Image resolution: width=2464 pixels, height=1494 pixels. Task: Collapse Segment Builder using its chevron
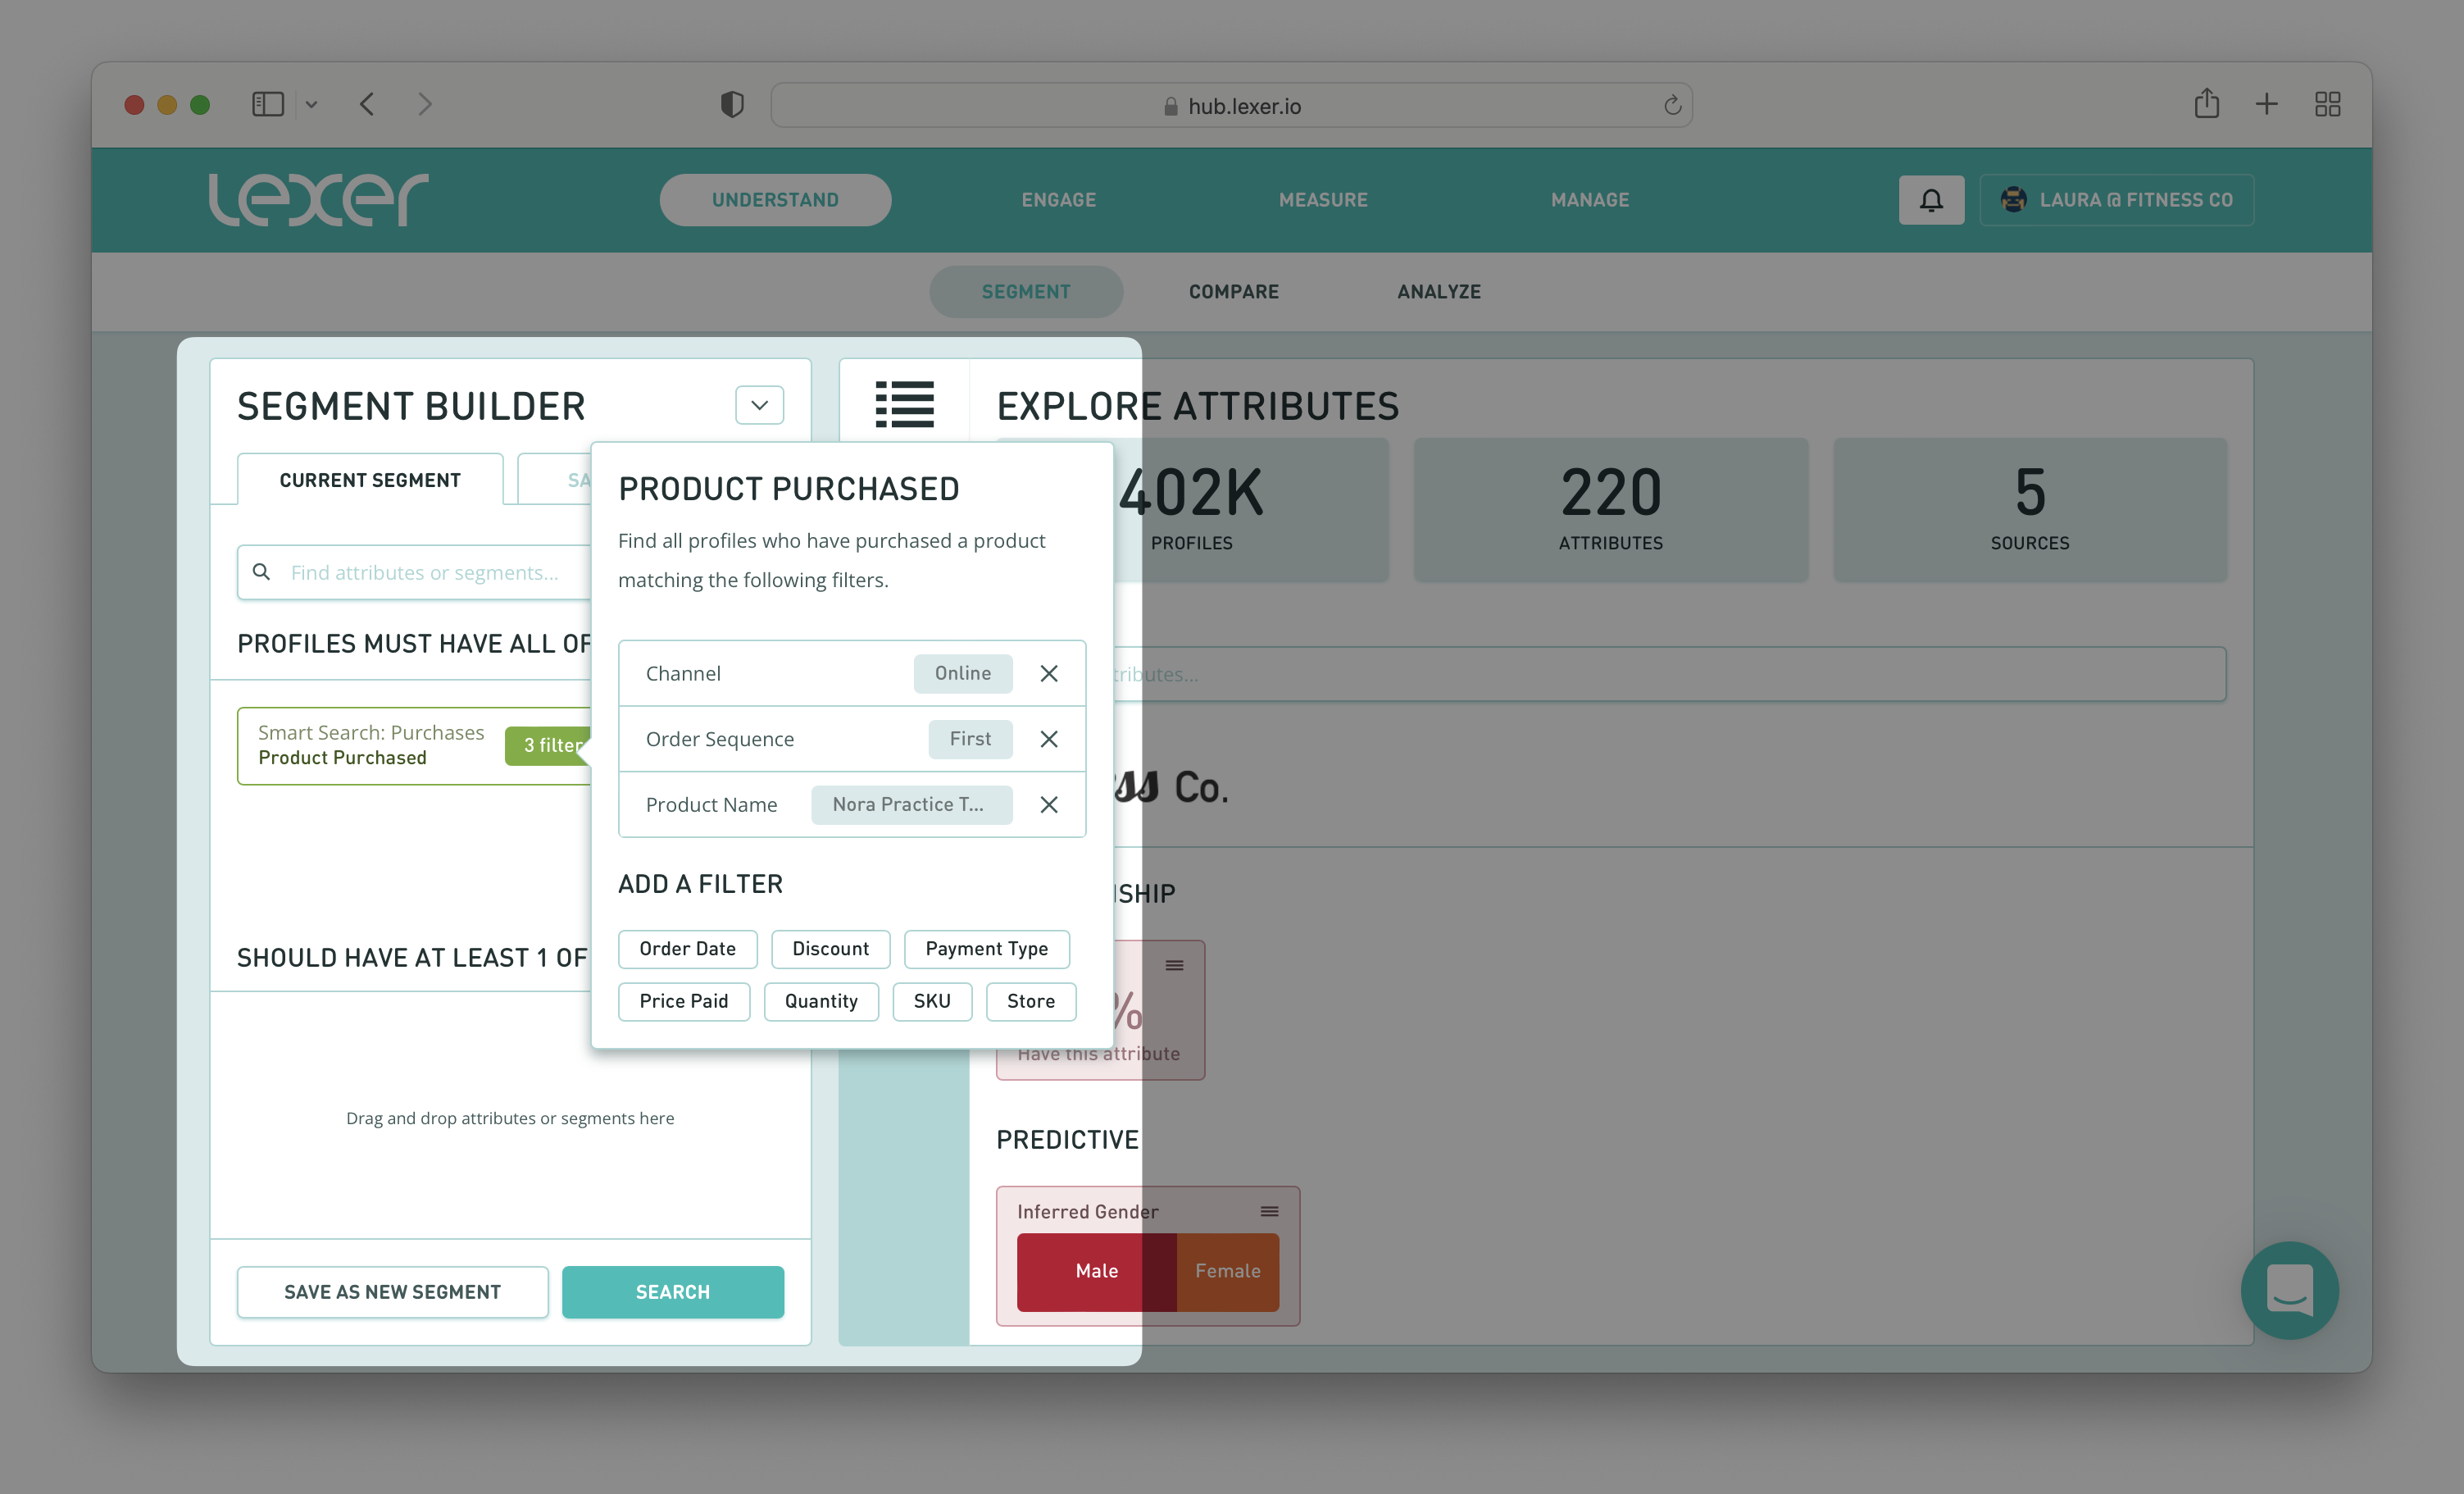tap(759, 404)
